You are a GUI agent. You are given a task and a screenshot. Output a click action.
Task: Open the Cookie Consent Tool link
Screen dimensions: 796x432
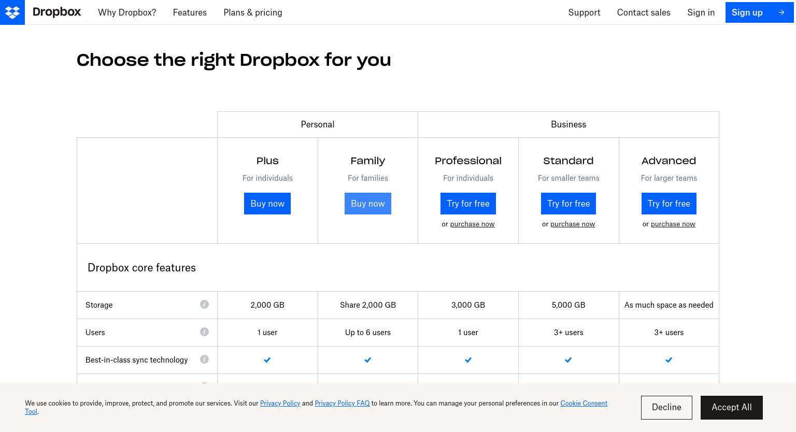click(584, 404)
